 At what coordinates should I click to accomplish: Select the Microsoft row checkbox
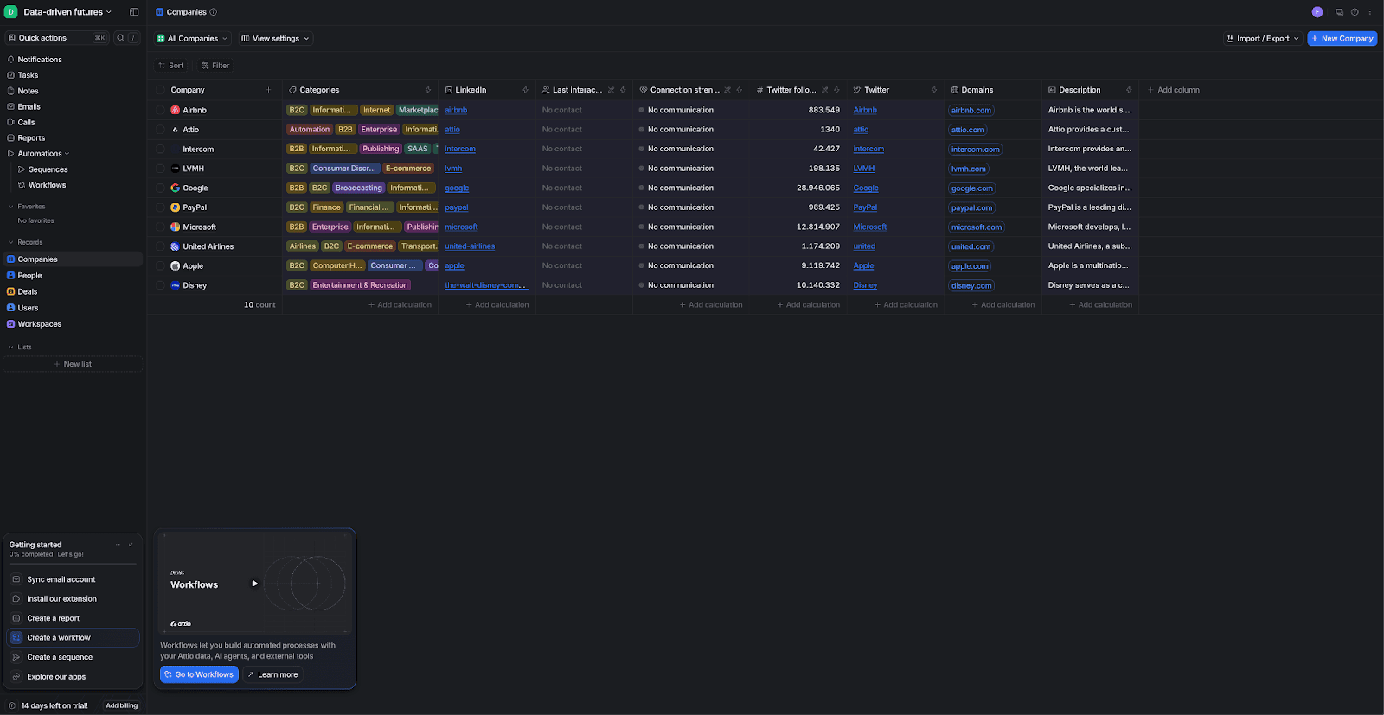160,227
